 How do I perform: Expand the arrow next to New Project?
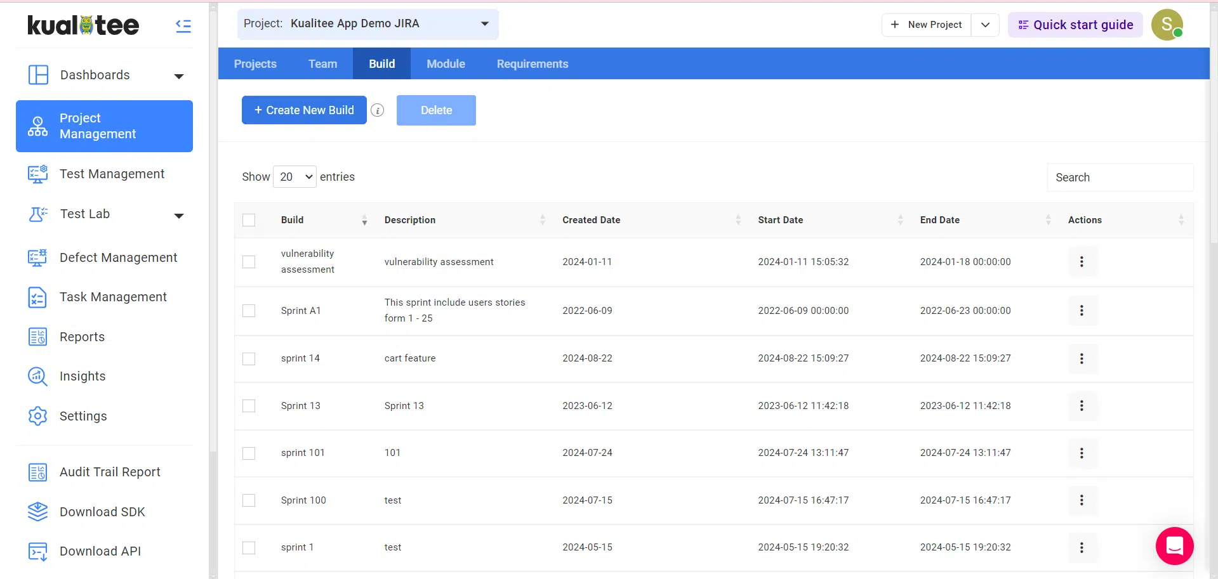pos(985,25)
